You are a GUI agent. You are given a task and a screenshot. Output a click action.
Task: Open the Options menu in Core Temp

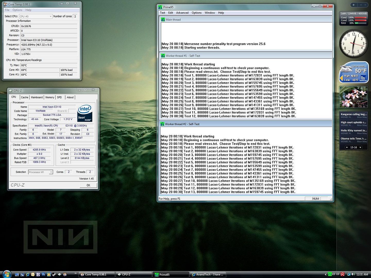point(17,10)
